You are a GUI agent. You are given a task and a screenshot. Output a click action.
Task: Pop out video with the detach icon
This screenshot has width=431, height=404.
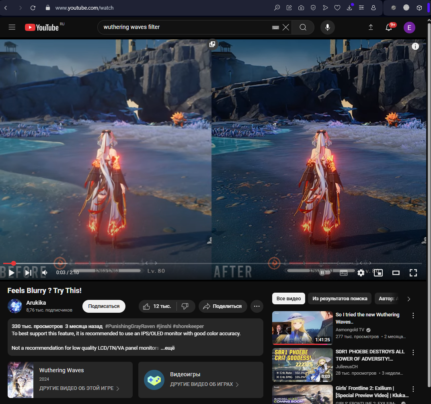(x=212, y=44)
